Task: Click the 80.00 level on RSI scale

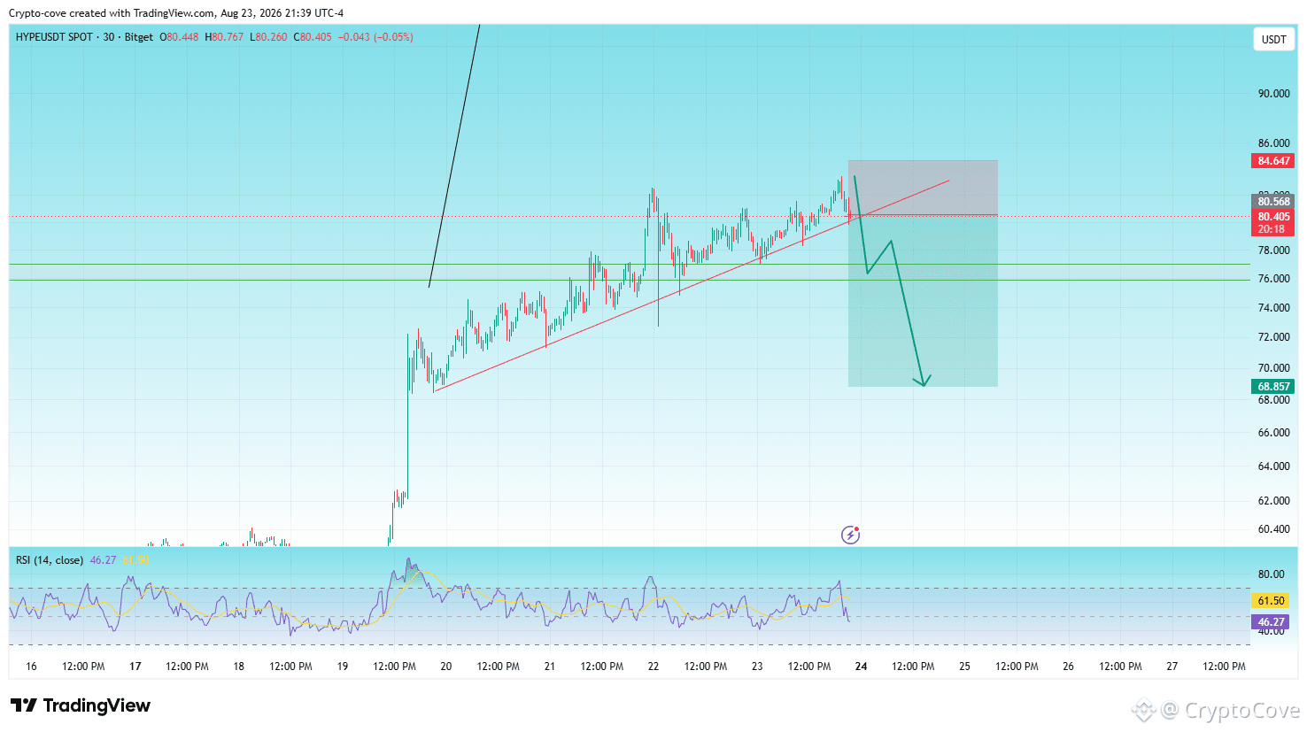Action: [x=1271, y=574]
